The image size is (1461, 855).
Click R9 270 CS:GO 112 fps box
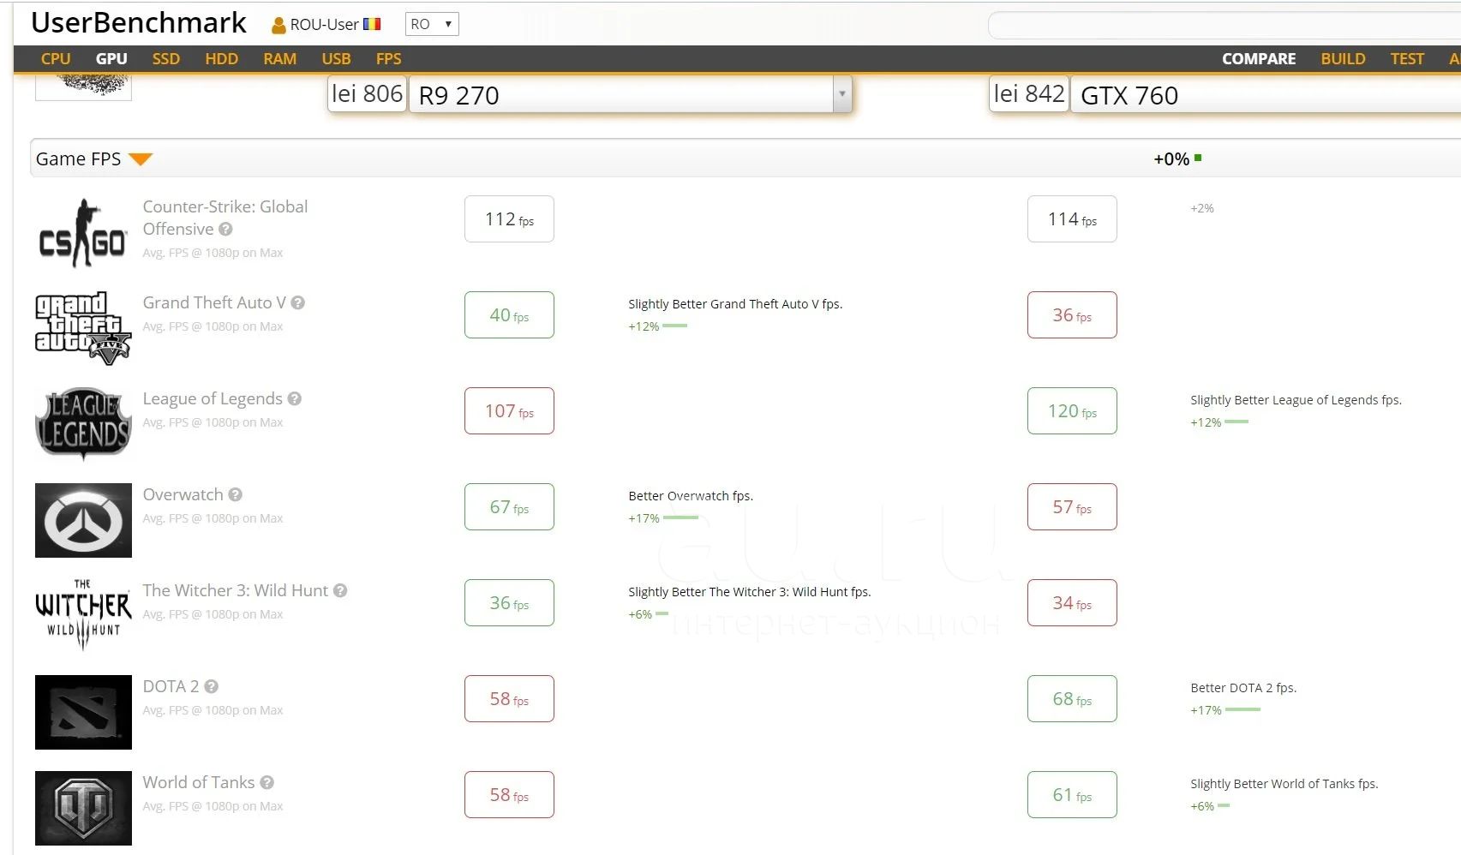coord(509,219)
